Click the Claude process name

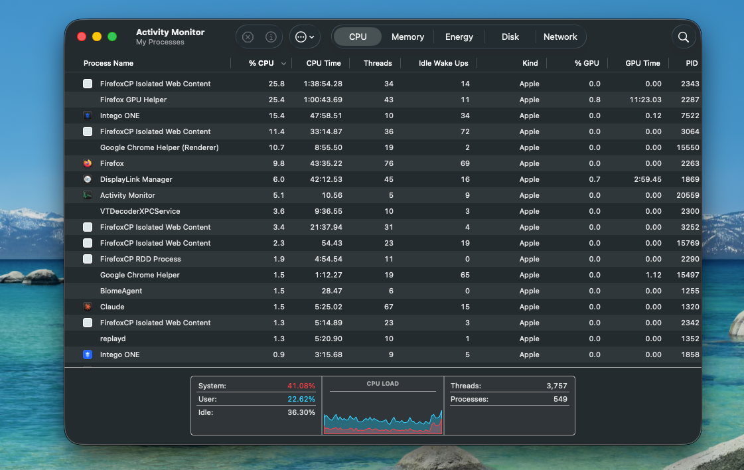112,307
